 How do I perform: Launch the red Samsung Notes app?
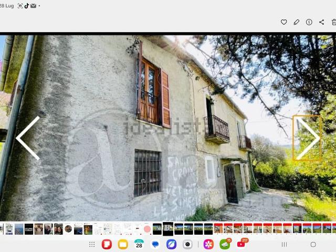pos(107,244)
